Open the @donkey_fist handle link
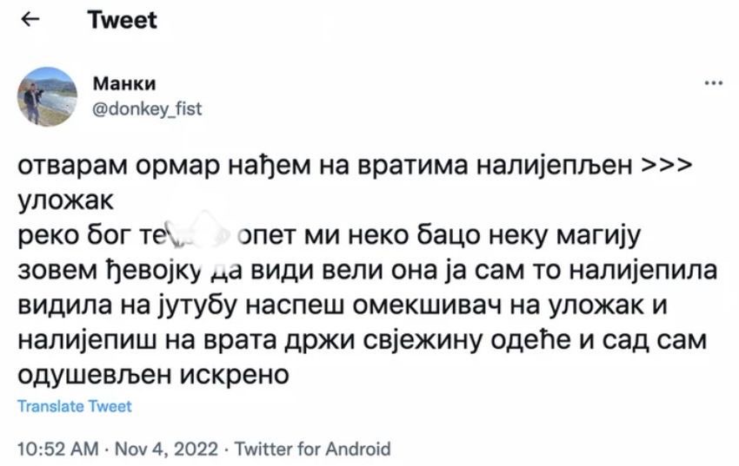739x466 pixels. tap(146, 109)
